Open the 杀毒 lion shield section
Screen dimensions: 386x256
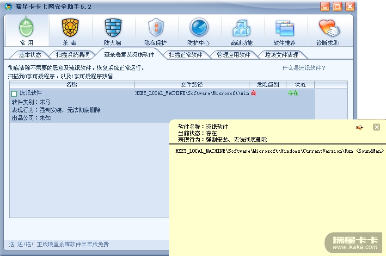coord(70,31)
